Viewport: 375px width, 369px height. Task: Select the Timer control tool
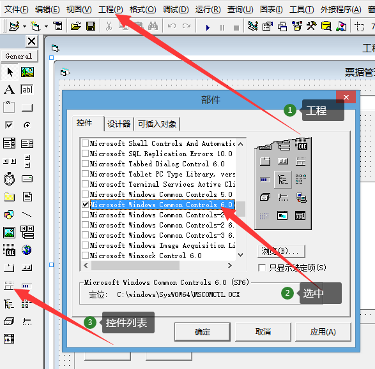tap(10, 178)
